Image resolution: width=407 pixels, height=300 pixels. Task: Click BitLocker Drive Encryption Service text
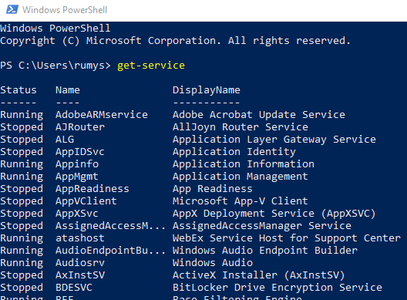(277, 288)
